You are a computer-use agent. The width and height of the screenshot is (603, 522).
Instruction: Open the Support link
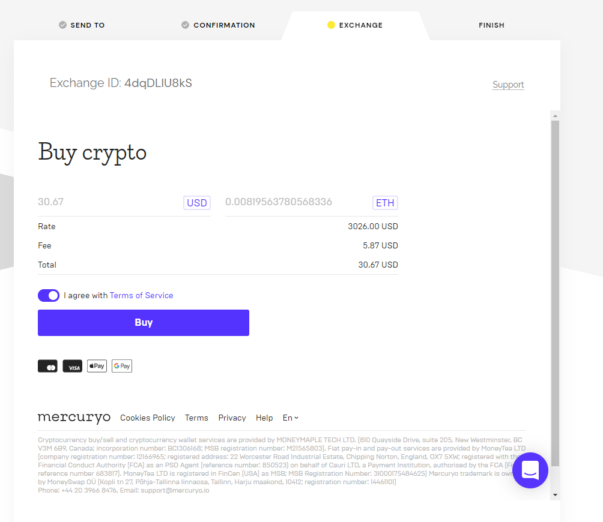click(508, 85)
